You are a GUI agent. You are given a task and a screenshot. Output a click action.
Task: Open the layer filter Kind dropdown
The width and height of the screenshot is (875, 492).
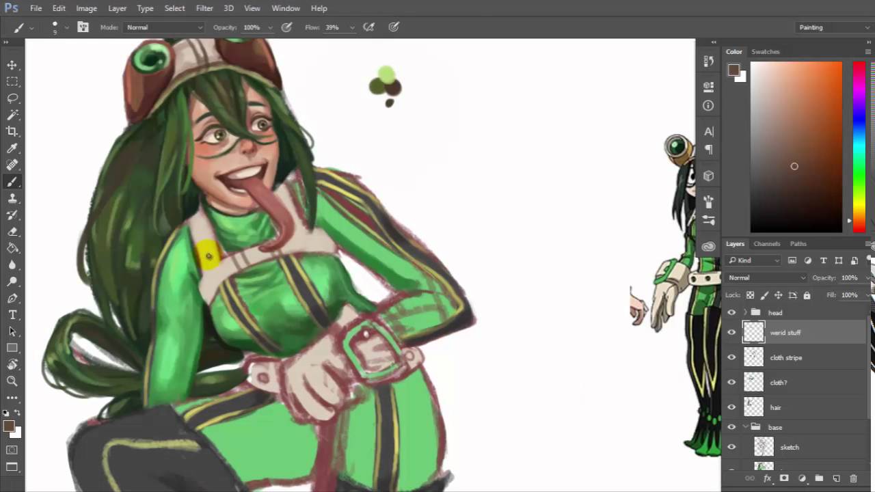coord(753,260)
